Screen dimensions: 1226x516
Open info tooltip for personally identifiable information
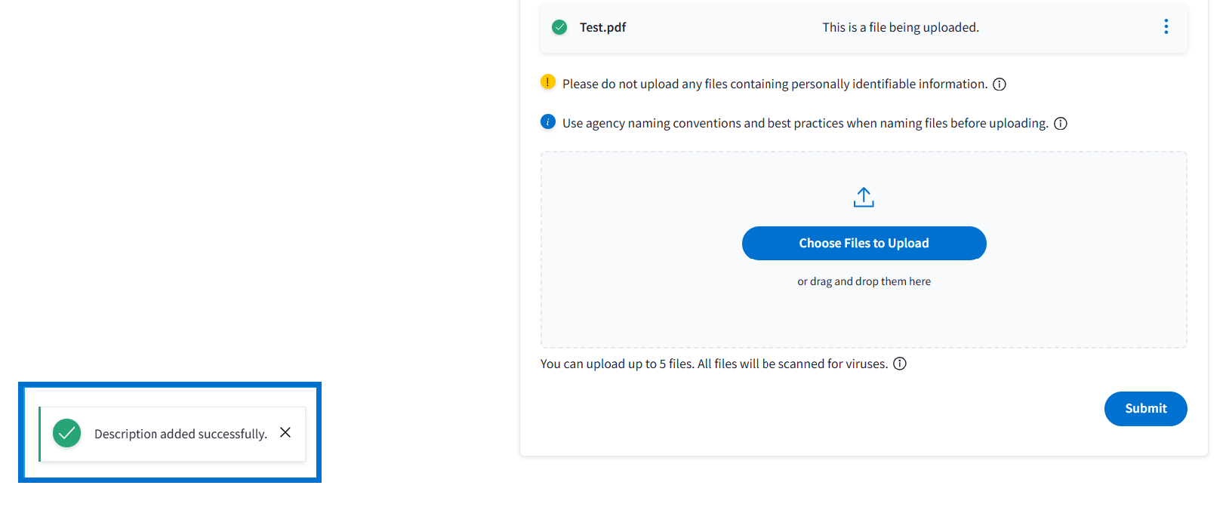click(x=1000, y=84)
